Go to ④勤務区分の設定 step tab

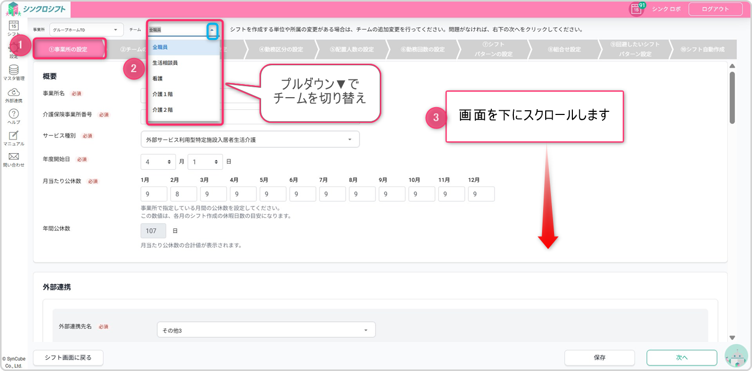tap(281, 50)
